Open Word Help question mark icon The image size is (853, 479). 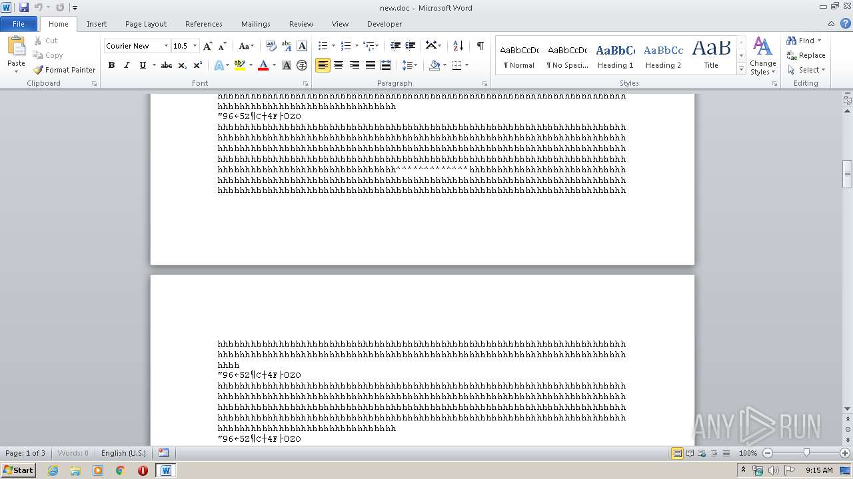[846, 24]
